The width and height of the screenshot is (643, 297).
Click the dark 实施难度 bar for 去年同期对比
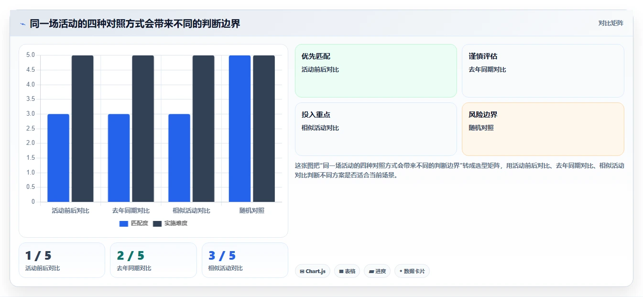pyautogui.click(x=143, y=129)
